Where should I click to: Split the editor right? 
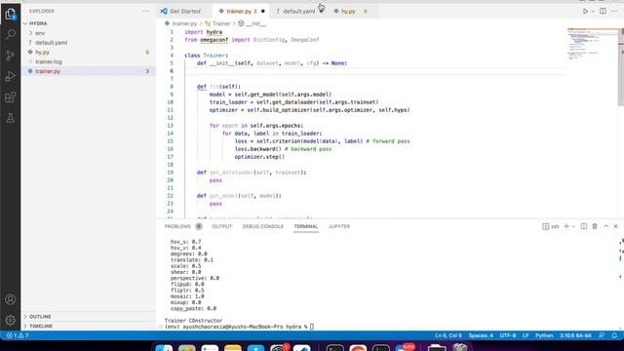[x=603, y=11]
